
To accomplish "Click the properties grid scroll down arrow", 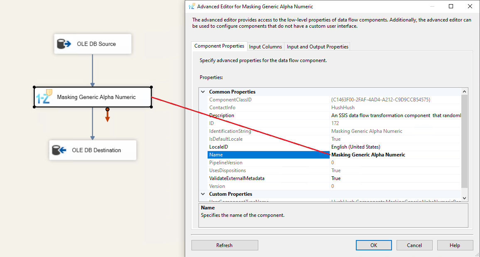I will 465,198.
